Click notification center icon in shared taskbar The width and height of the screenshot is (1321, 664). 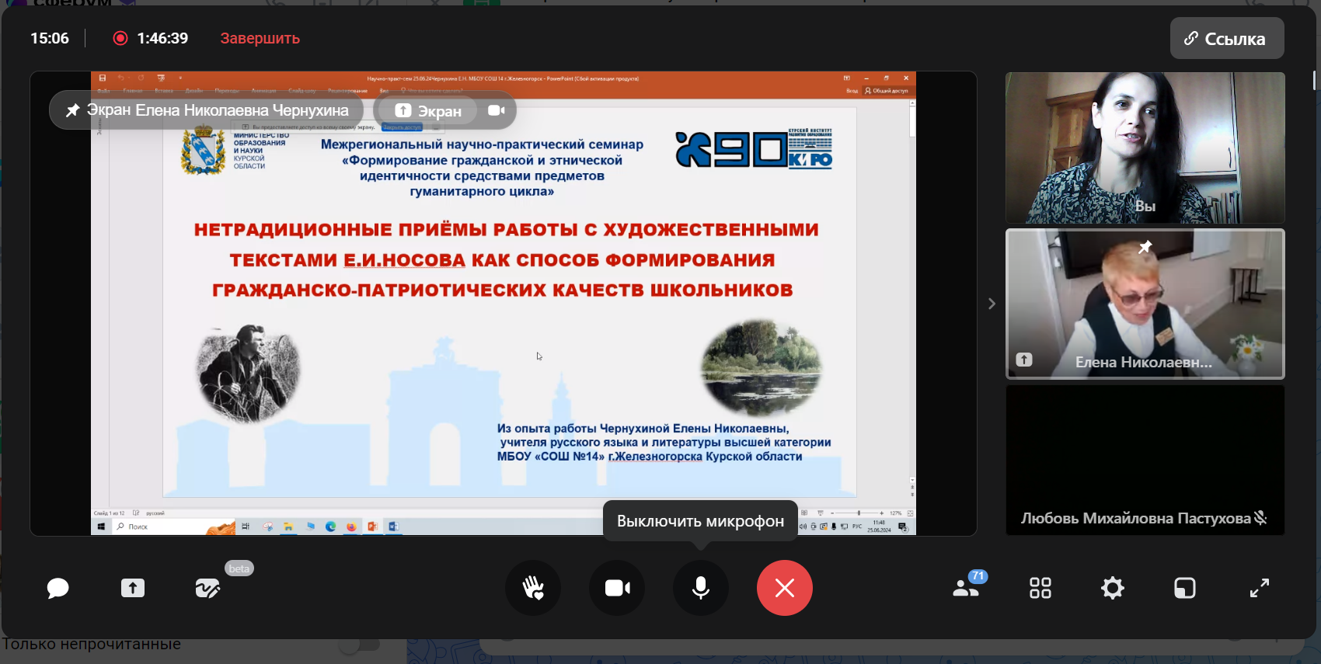tap(903, 527)
